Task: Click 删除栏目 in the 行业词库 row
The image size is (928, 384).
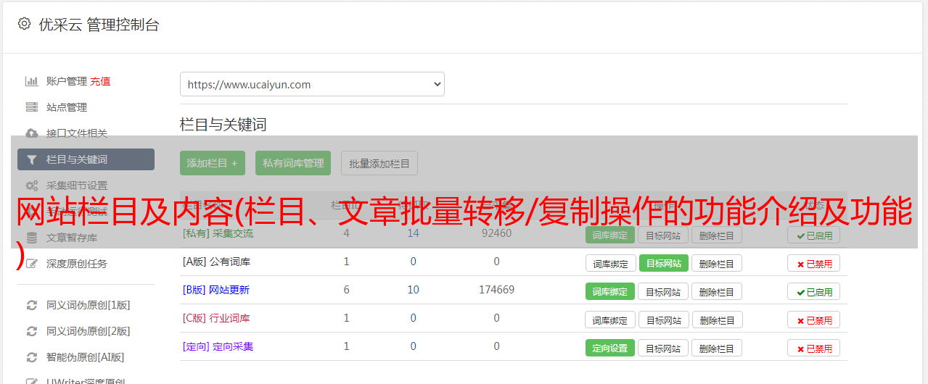Action: (x=717, y=320)
